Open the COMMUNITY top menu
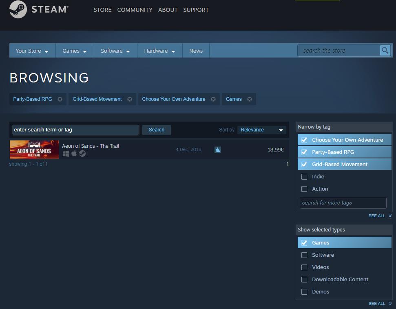Image resolution: width=396 pixels, height=309 pixels. click(x=135, y=10)
